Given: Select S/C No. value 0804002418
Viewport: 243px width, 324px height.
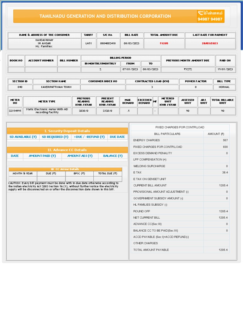Looking at the screenshot, I should tap(108, 43).
